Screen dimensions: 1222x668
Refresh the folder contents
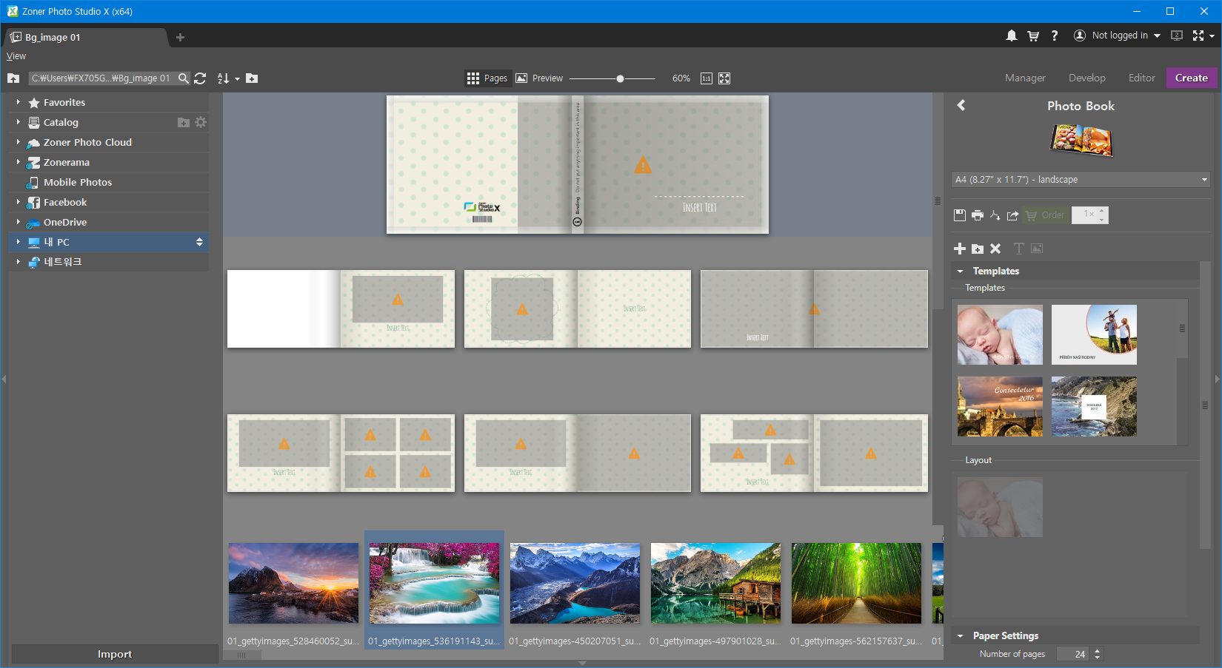point(200,78)
